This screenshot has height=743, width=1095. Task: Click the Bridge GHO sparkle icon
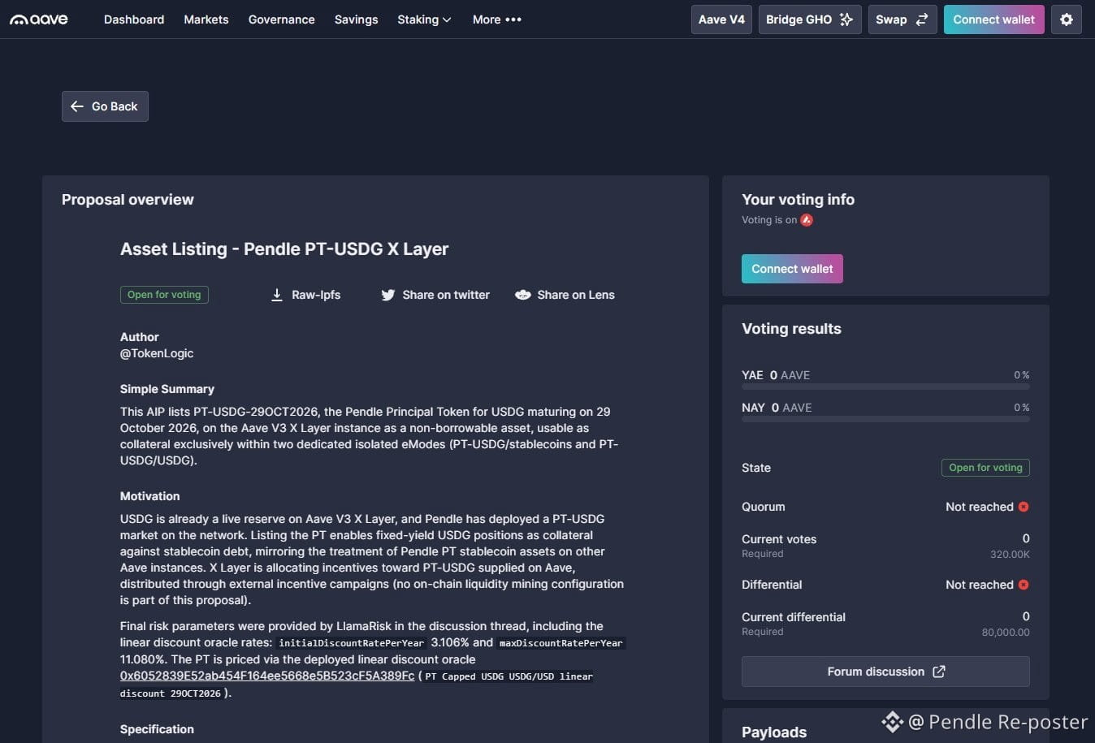(x=846, y=19)
